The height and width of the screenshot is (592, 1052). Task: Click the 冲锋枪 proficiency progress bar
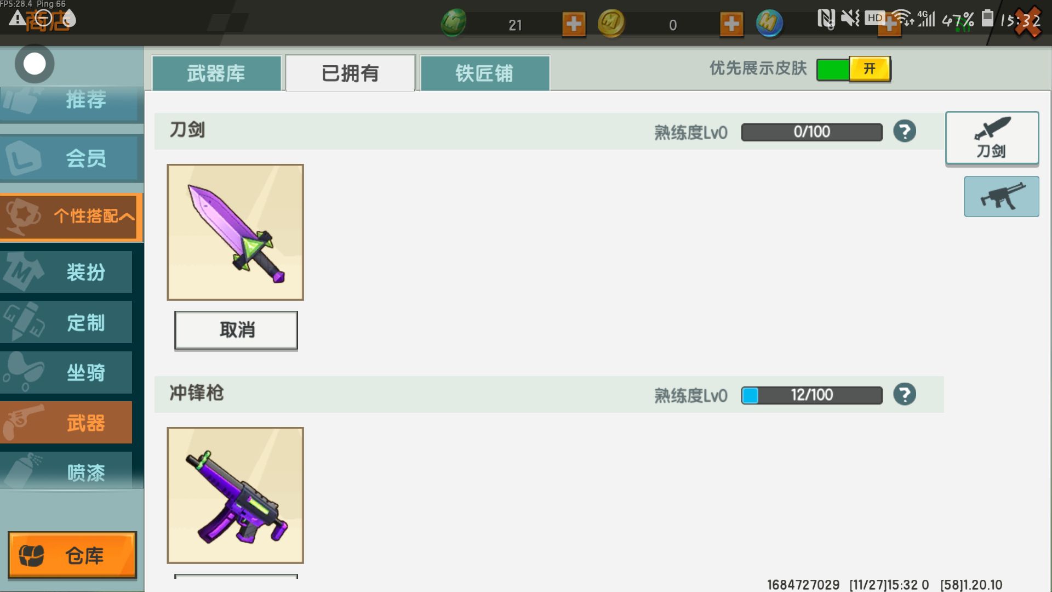coord(811,395)
